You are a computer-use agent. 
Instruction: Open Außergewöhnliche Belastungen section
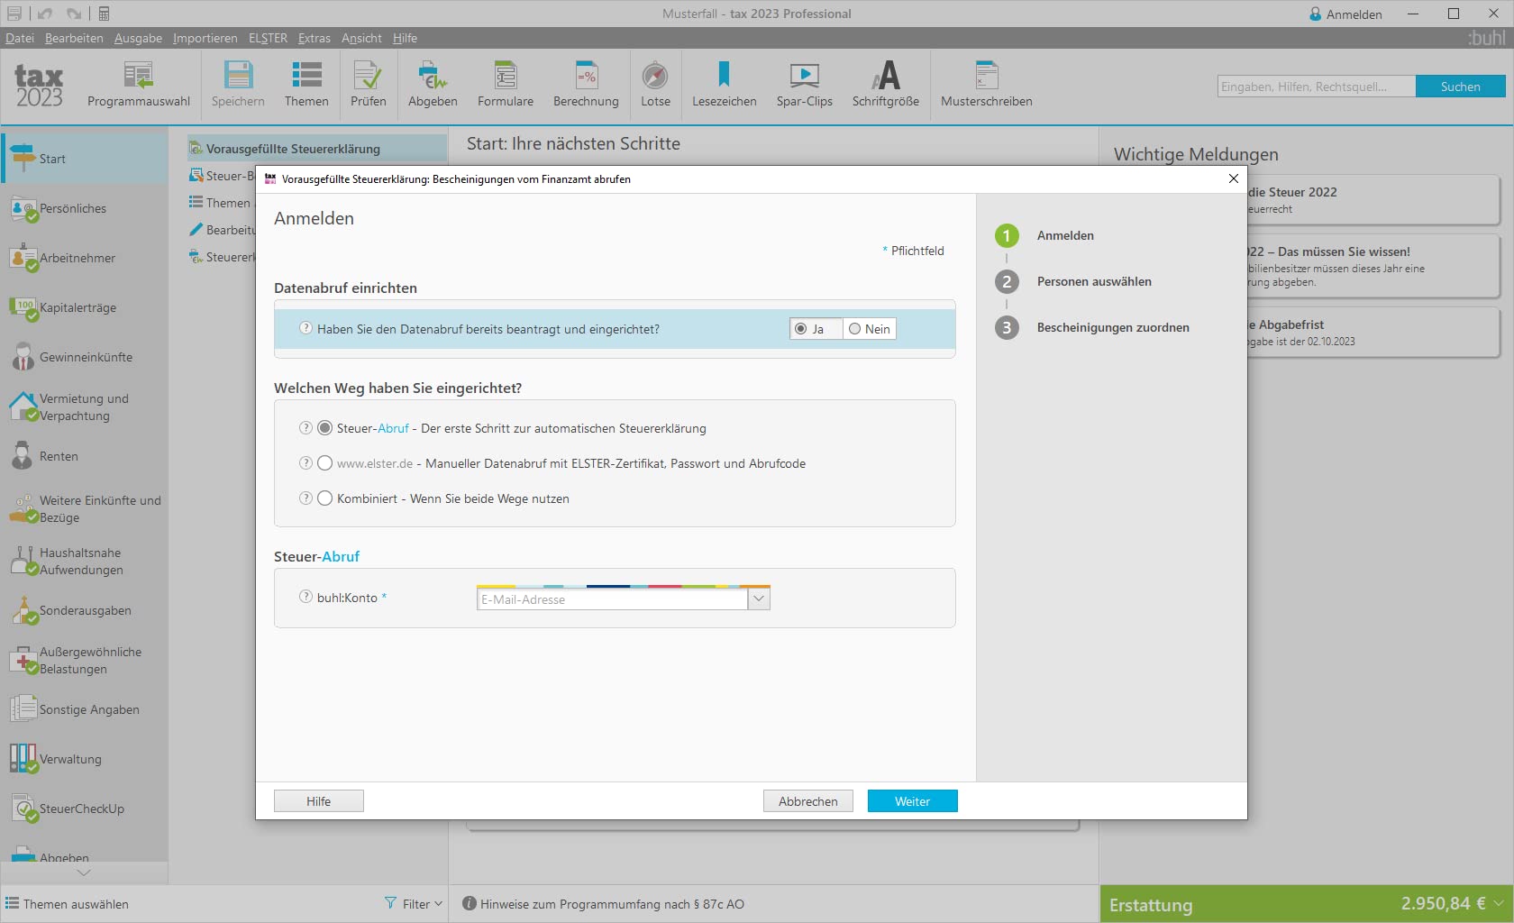tap(85, 660)
